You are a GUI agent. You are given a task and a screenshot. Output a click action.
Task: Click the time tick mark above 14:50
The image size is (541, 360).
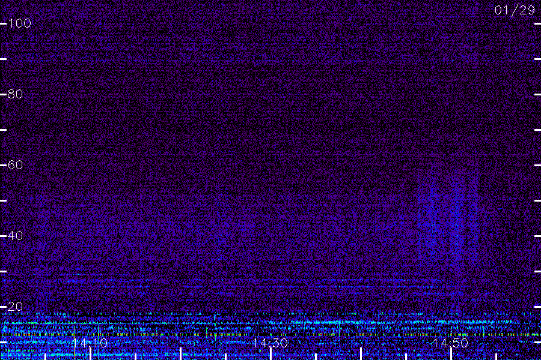coord(451,354)
